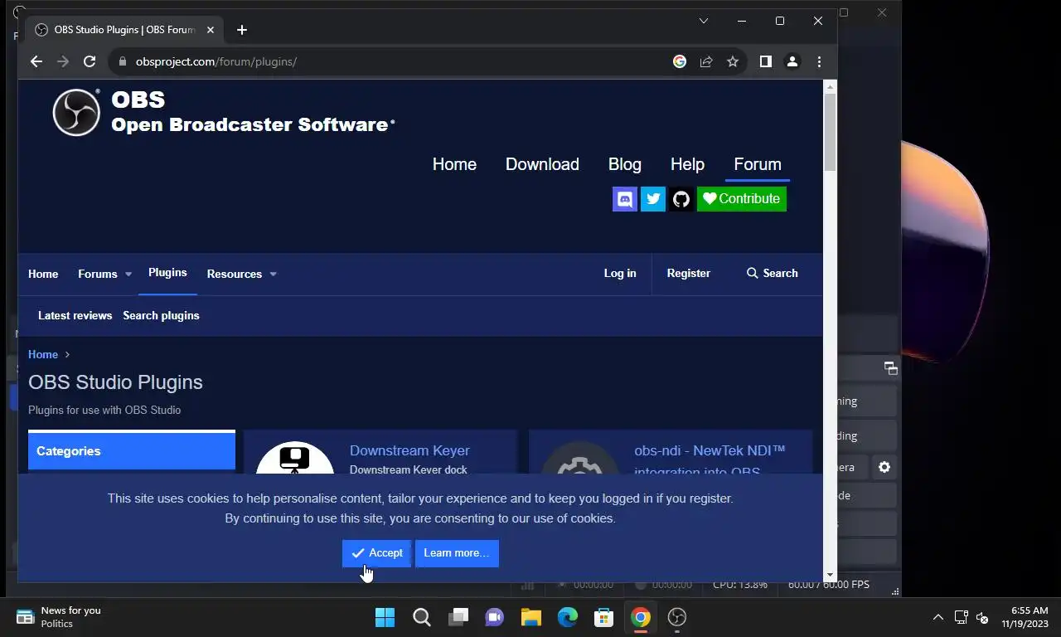
Task: Click the green Contribute button
Action: click(x=742, y=199)
